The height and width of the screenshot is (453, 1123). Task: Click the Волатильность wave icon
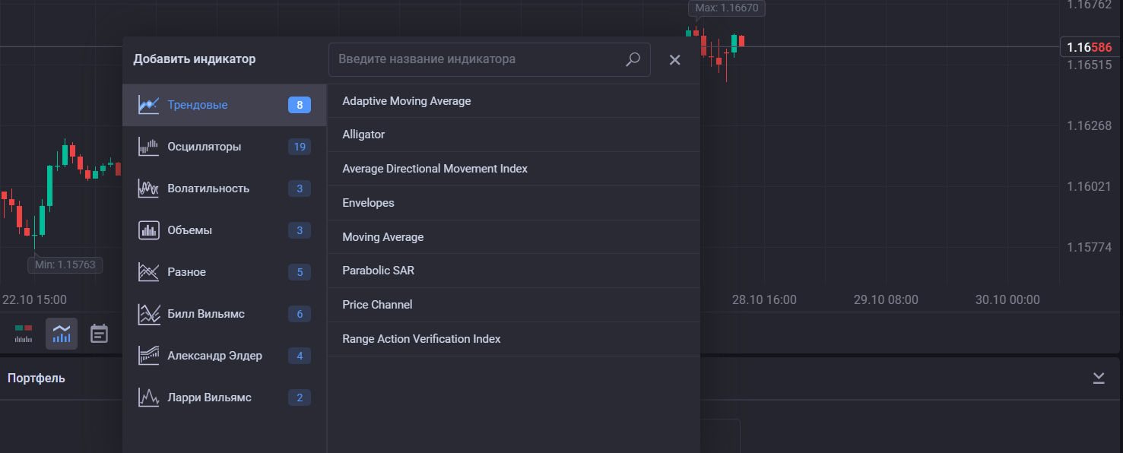(148, 188)
